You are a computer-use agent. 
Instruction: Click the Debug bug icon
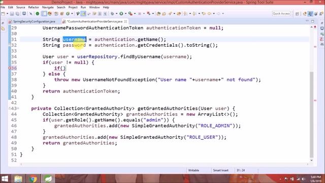point(112,14)
